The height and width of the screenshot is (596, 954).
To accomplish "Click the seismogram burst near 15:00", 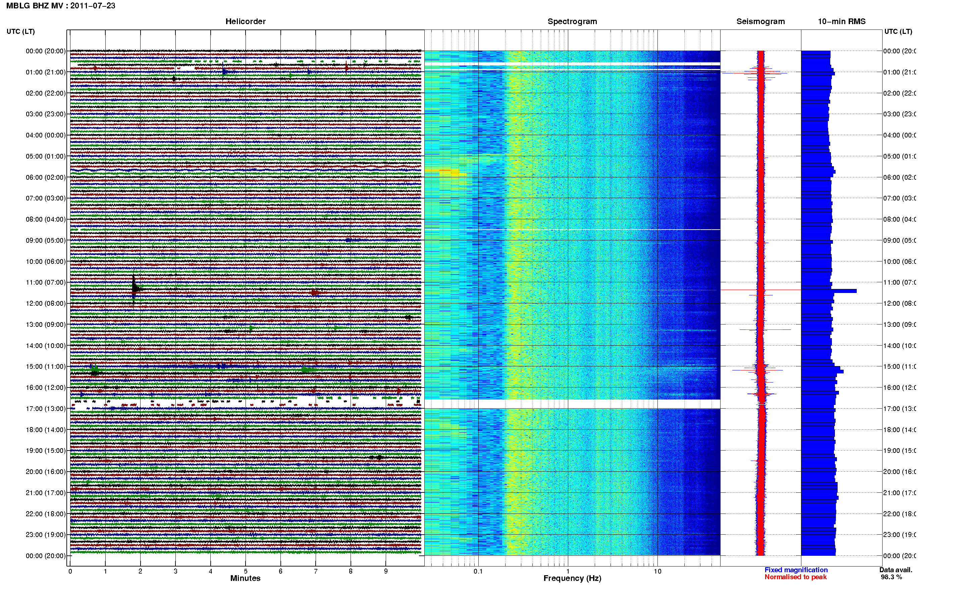I will (758, 369).
